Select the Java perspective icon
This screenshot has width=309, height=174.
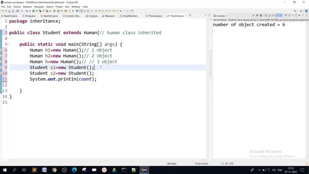pyautogui.click(x=307, y=11)
